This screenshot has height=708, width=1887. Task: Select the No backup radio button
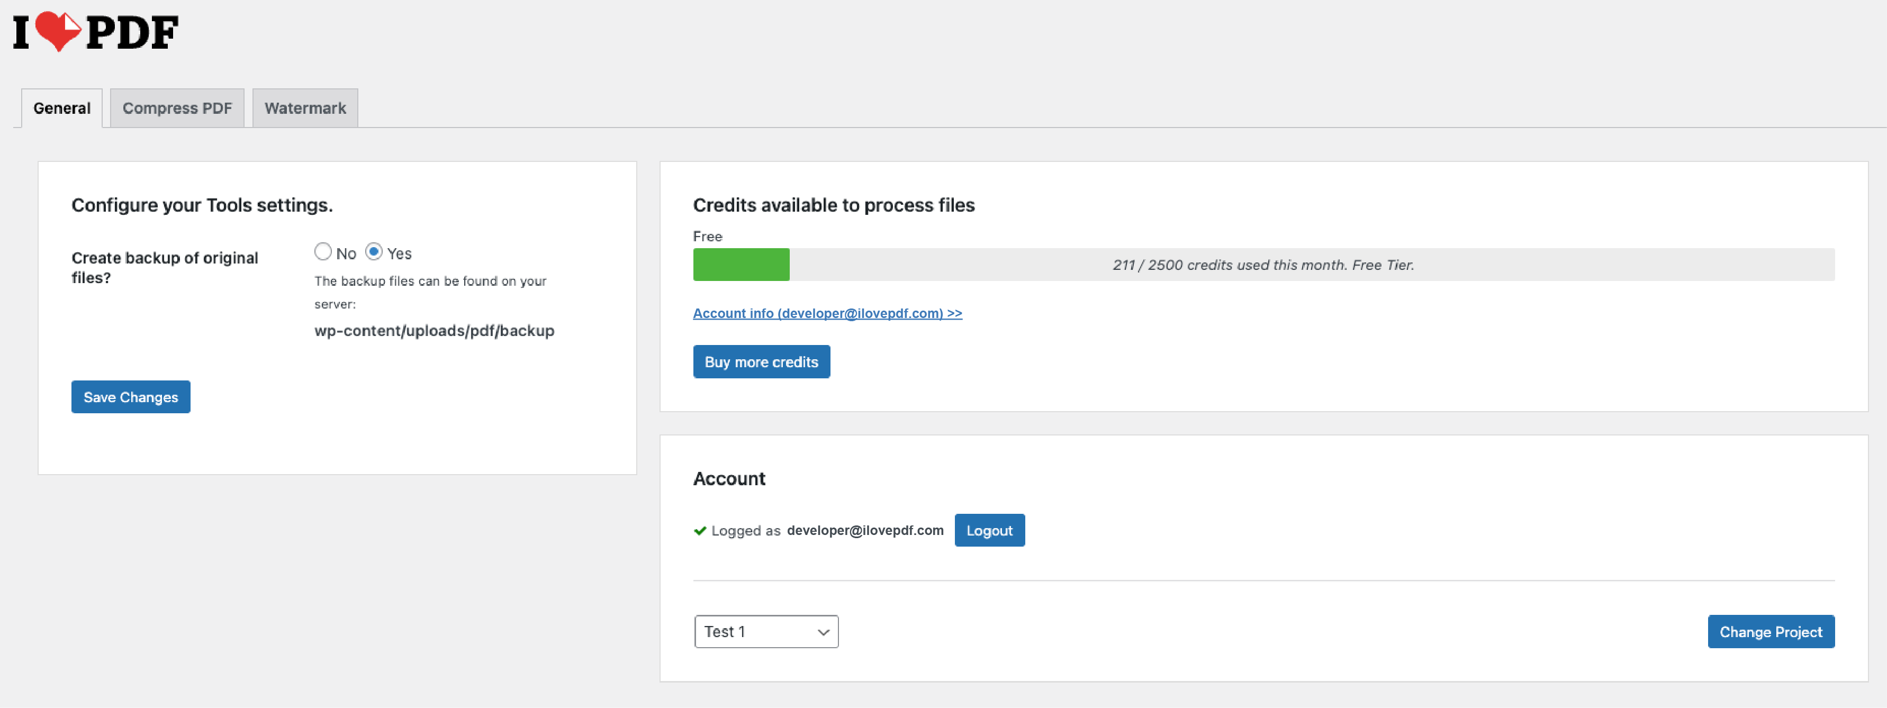(x=322, y=252)
